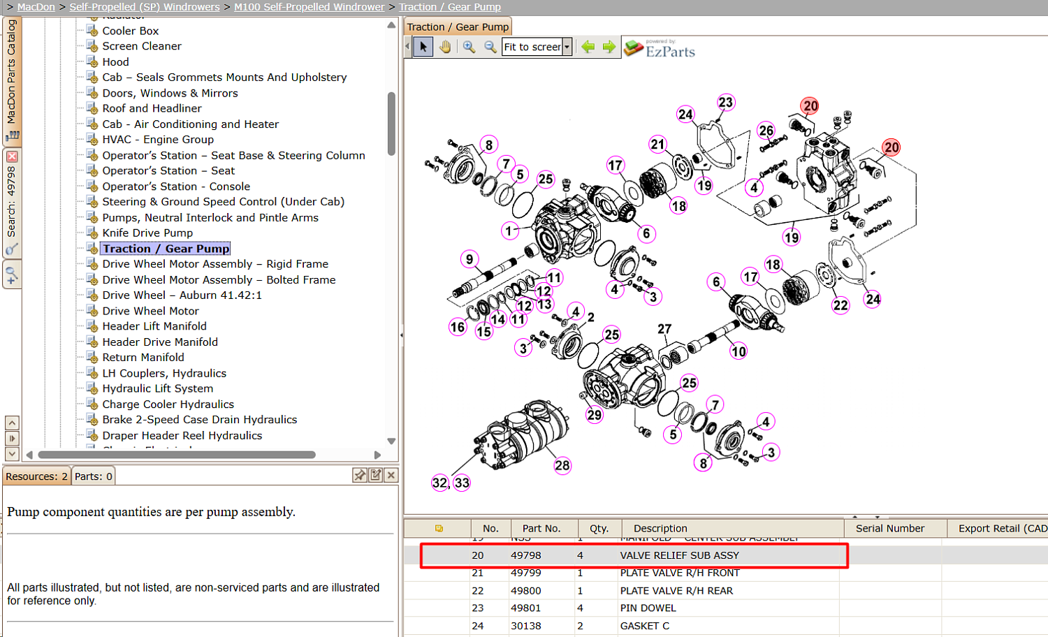Click callout 9 on the shaft diagram
The height and width of the screenshot is (637, 1048).
[470, 259]
